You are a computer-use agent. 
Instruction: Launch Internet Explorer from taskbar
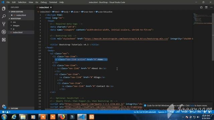pyautogui.click(x=14, y=117)
